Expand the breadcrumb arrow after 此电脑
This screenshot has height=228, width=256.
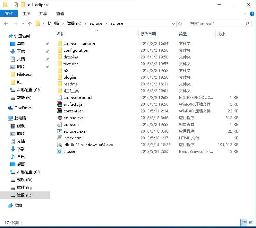(x=63, y=24)
